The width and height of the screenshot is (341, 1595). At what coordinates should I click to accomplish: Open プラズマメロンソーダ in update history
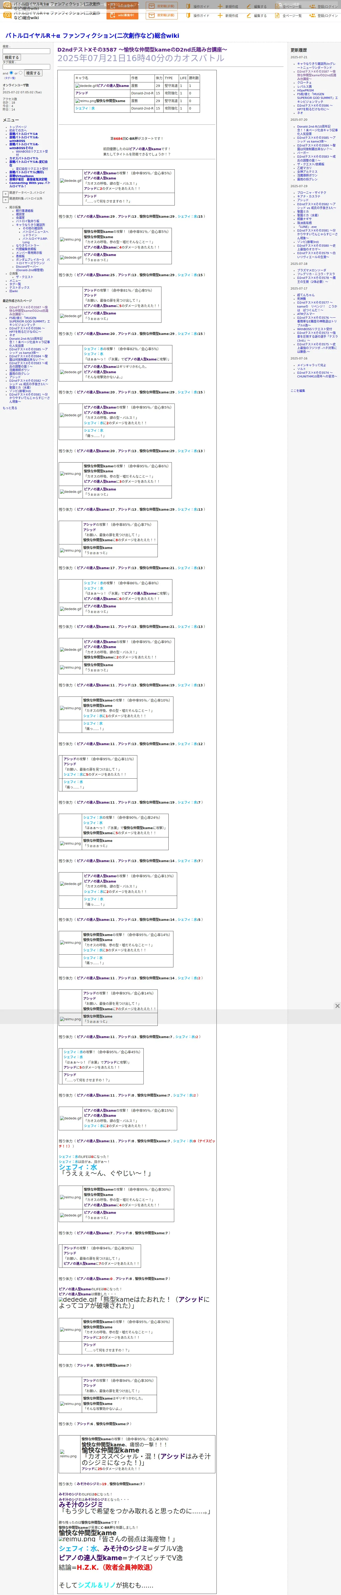pos(312,271)
